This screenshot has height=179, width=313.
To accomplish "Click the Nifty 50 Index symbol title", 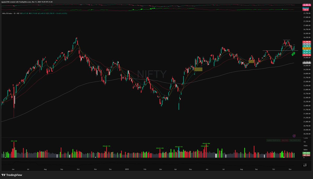I will pos(8,13).
